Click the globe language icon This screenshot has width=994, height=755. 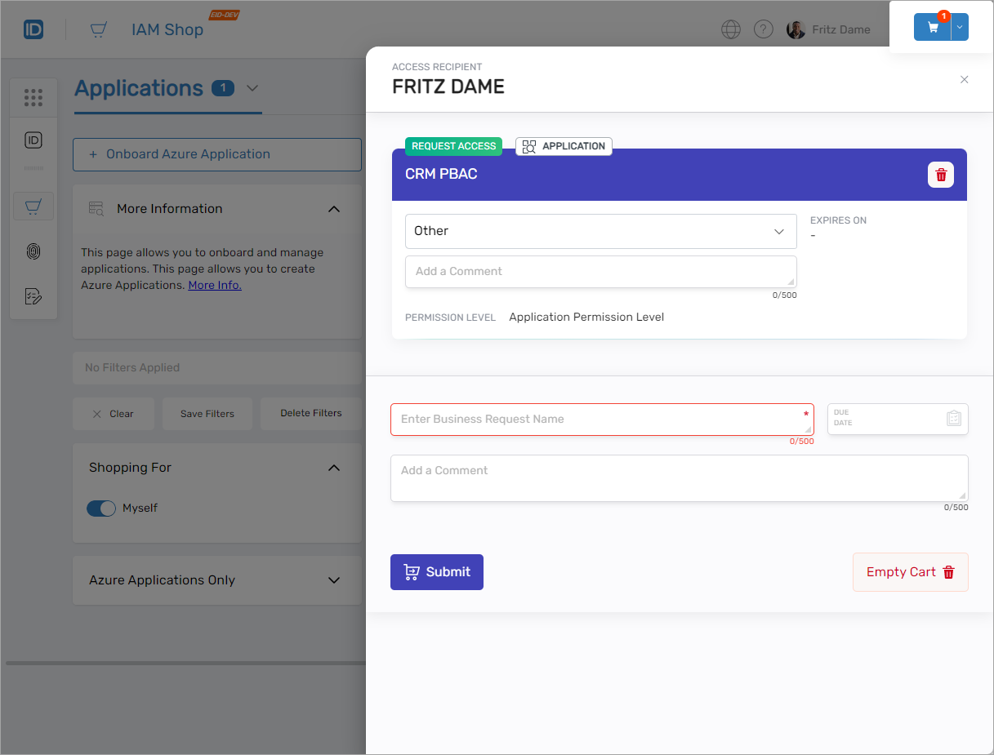731,29
